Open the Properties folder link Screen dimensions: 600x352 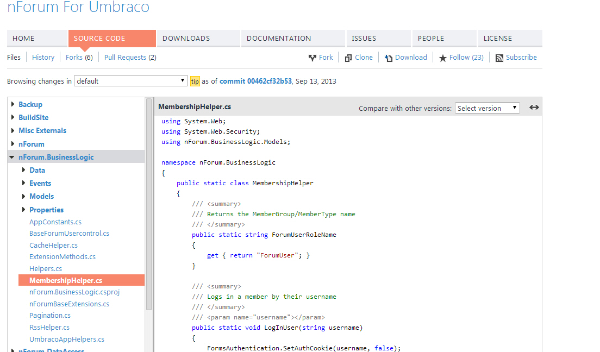pos(47,210)
